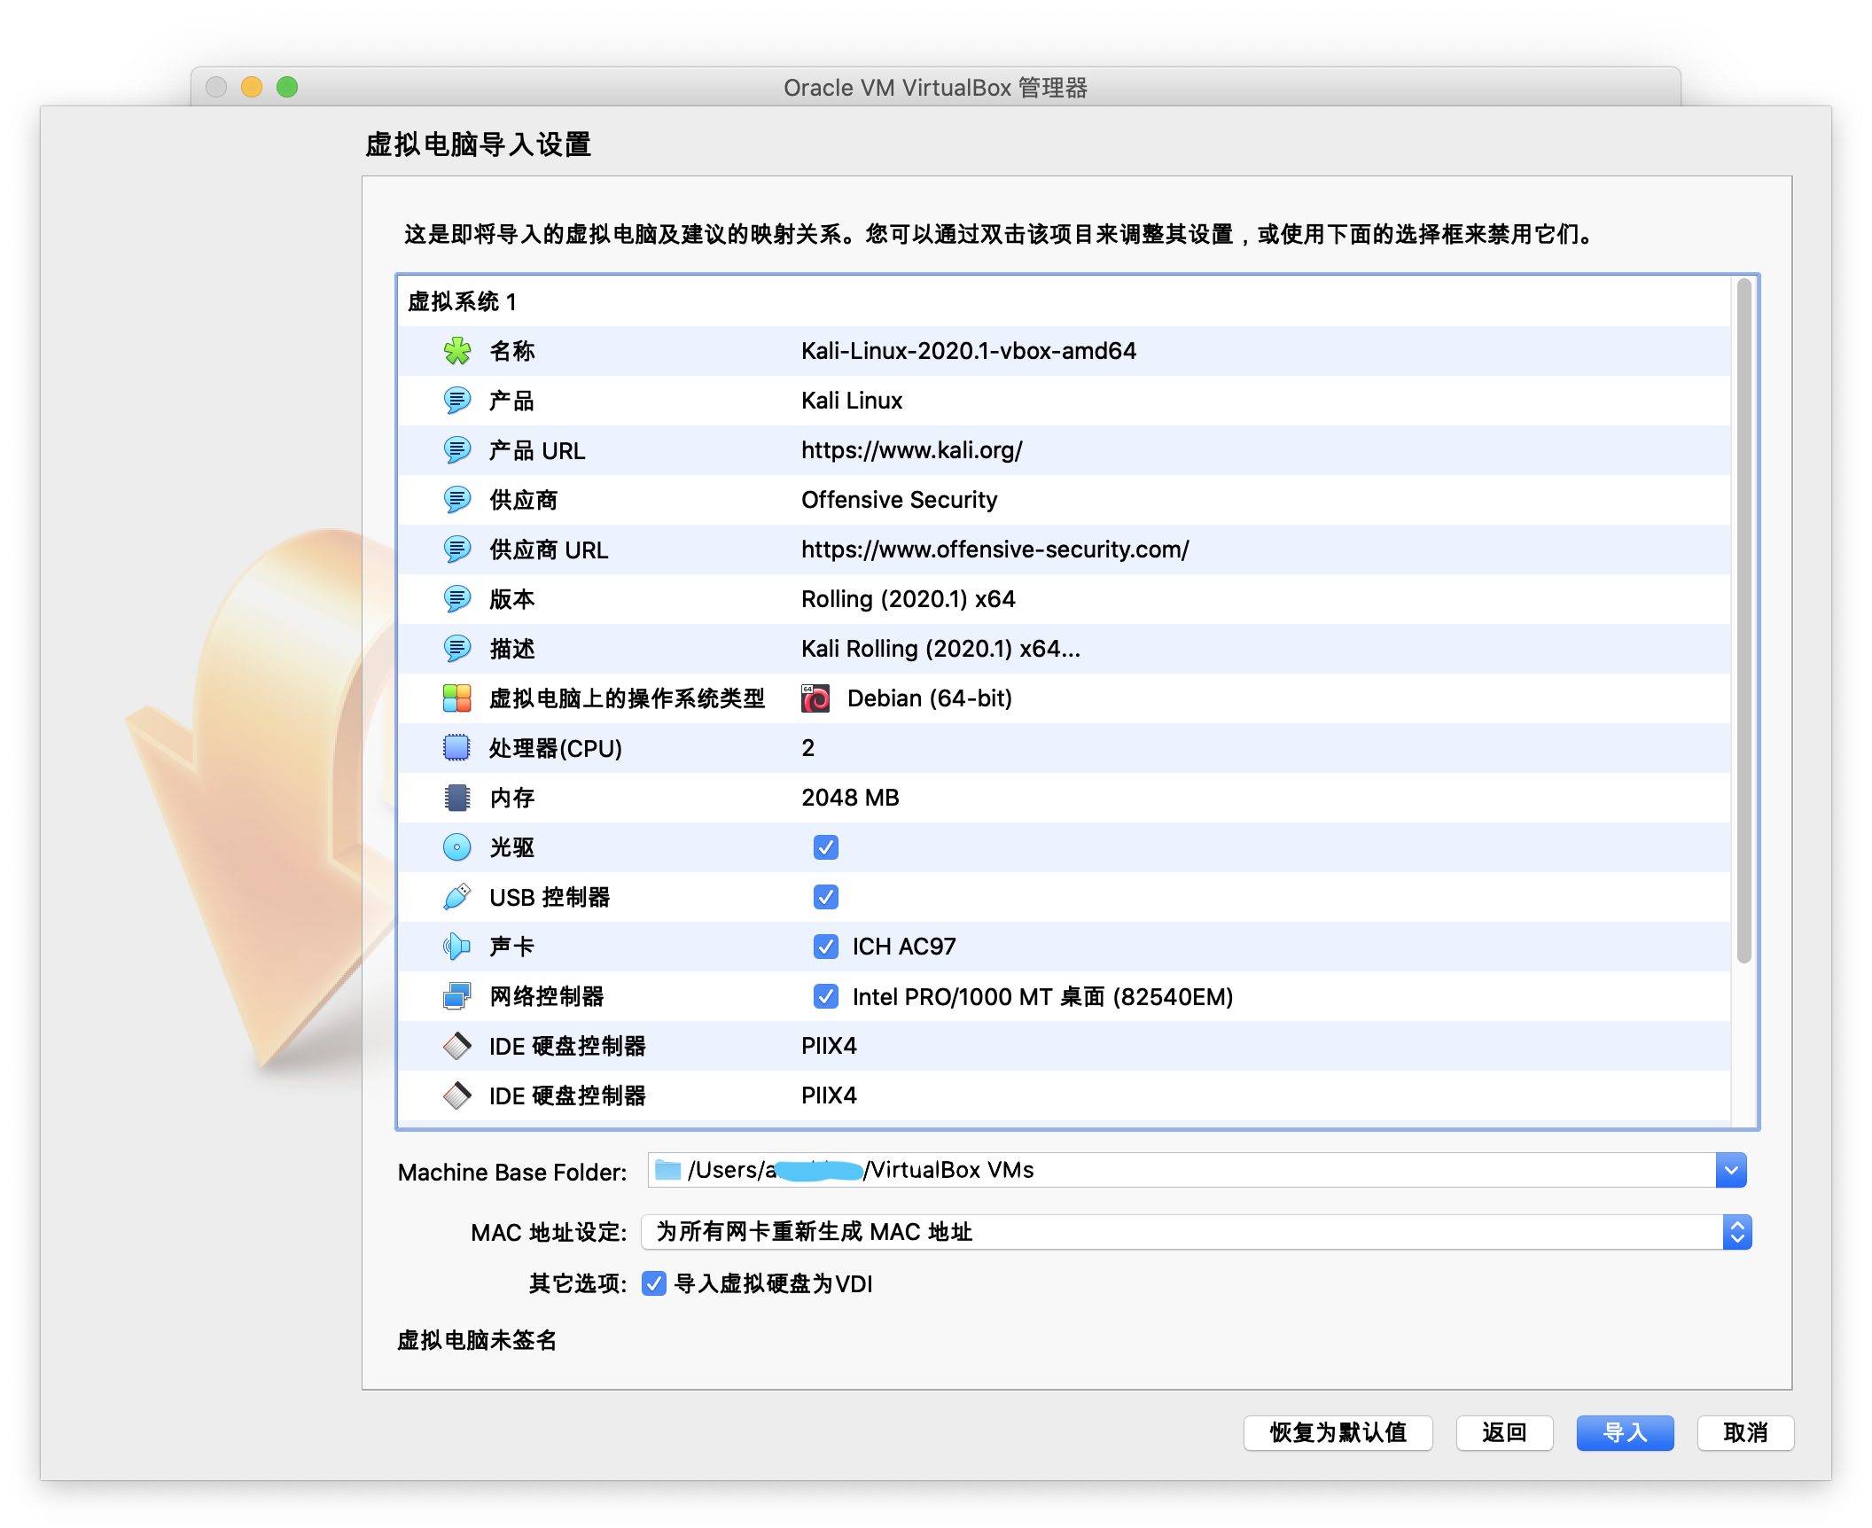This screenshot has width=1872, height=1528.
Task: Click the network monitors icon beside 网络控制器
Action: 456,996
